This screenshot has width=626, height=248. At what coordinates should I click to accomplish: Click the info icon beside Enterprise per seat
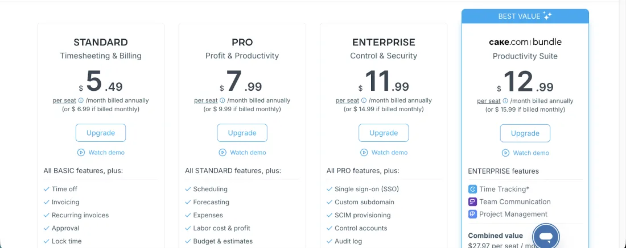pos(364,100)
